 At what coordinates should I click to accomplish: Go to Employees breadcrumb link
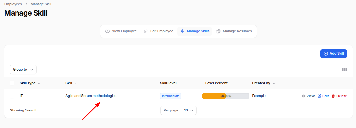pyautogui.click(x=13, y=4)
